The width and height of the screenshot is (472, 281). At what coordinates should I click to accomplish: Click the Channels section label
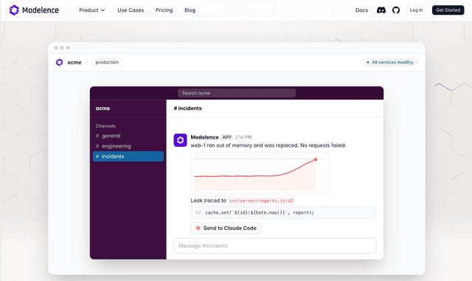coord(105,126)
